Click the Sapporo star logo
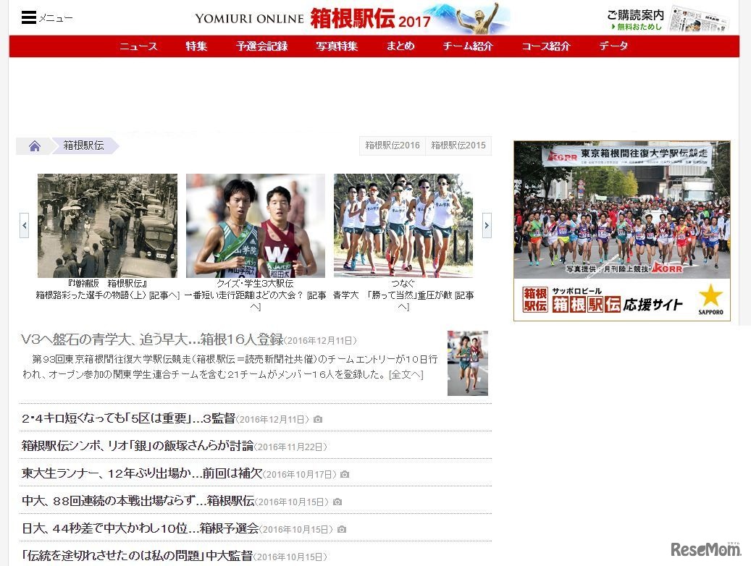Image resolution: width=751 pixels, height=566 pixels. pyautogui.click(x=710, y=299)
